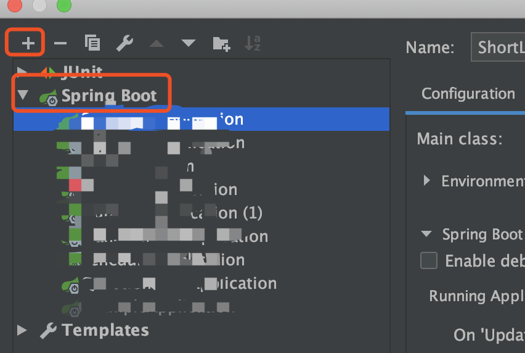Expand the JUnit tree node

click(x=22, y=72)
